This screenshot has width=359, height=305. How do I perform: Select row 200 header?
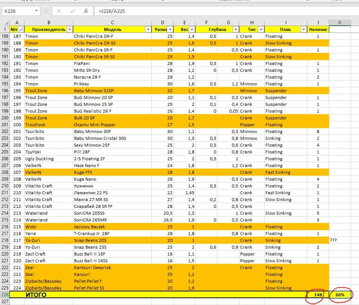tap(5, 118)
